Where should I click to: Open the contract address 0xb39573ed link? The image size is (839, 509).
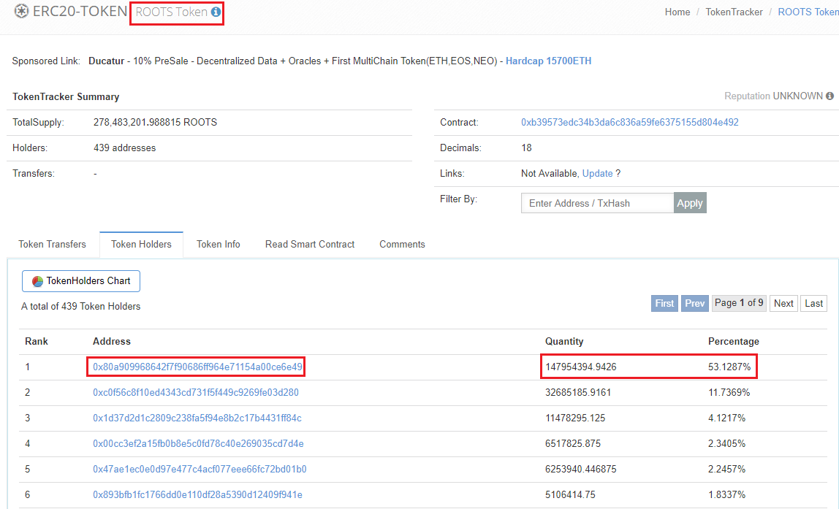point(630,123)
